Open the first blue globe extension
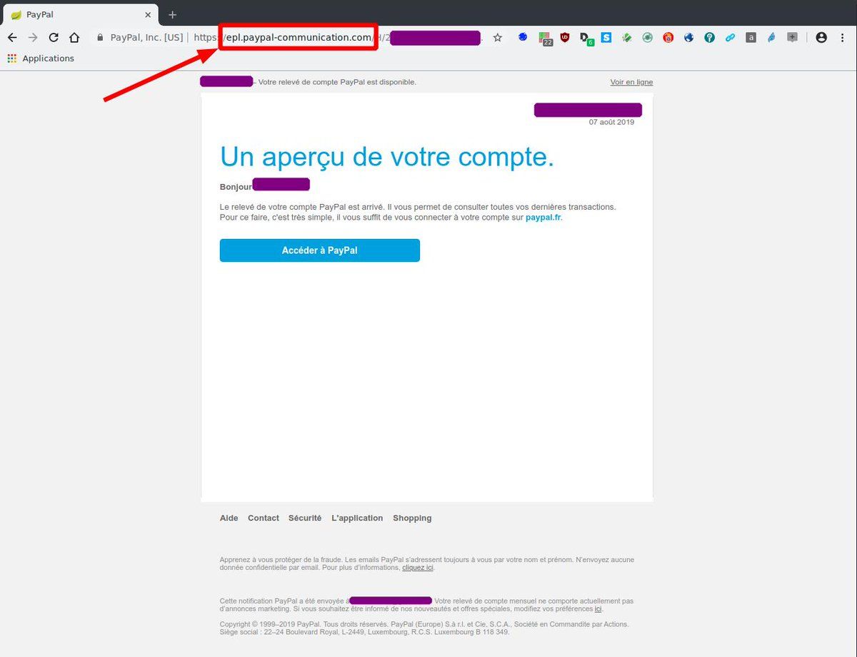Screen dimensions: 857x657 coord(523,37)
